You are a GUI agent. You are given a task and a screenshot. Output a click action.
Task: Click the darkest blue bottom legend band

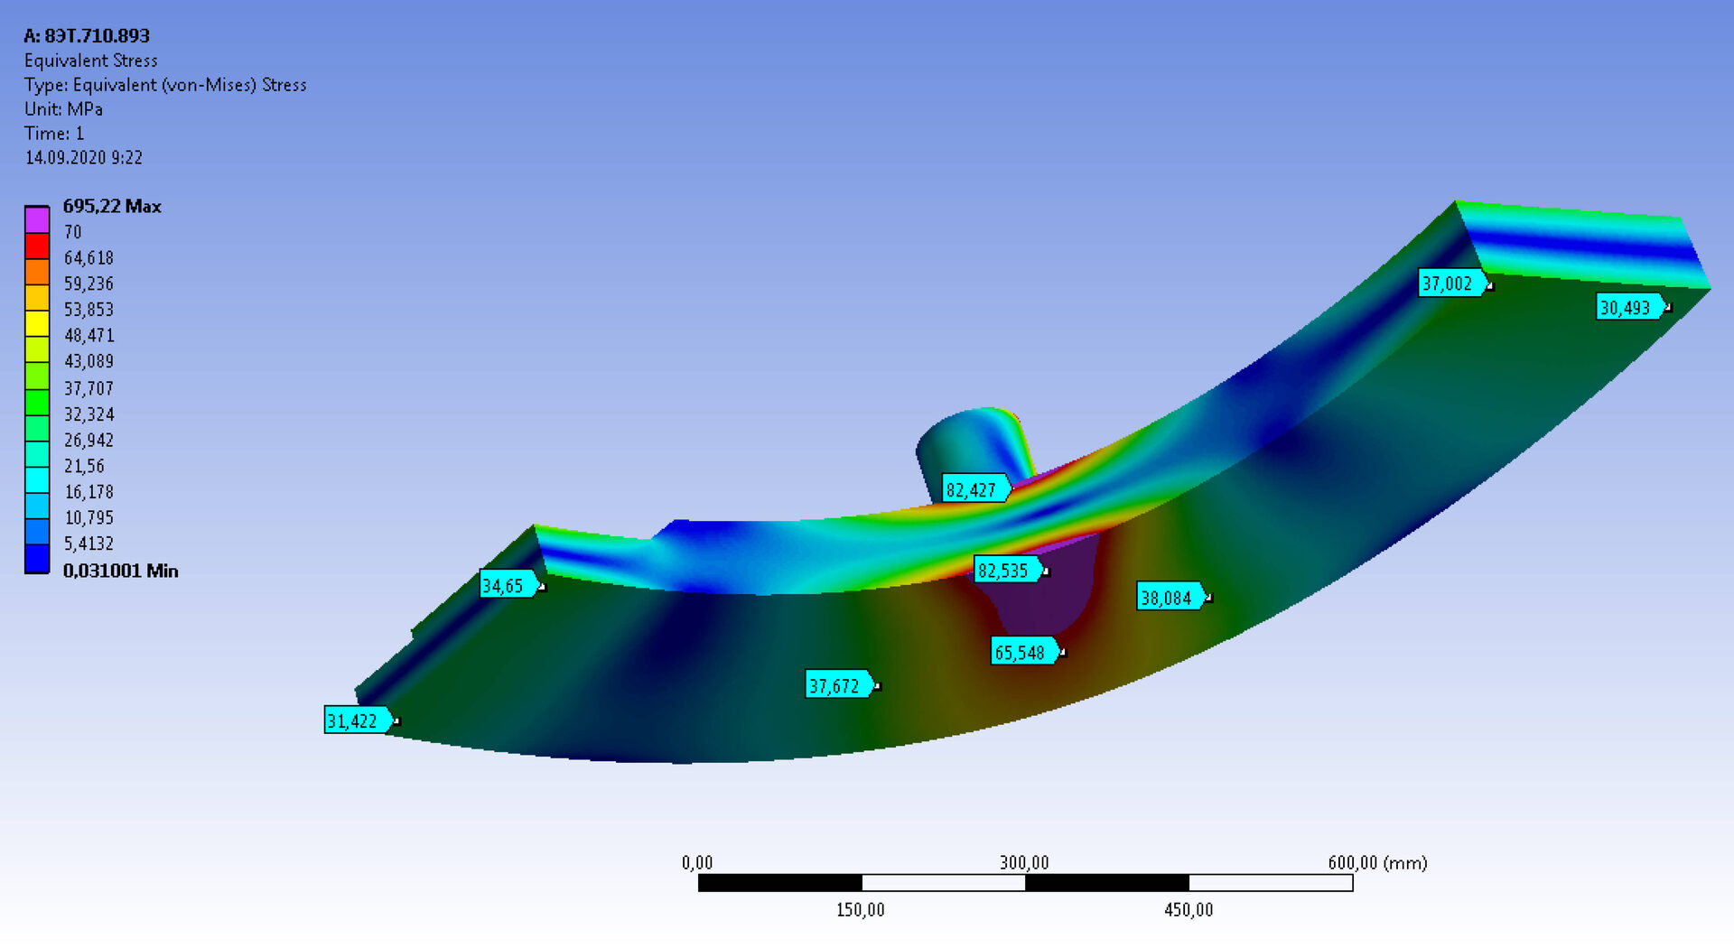[x=37, y=558]
